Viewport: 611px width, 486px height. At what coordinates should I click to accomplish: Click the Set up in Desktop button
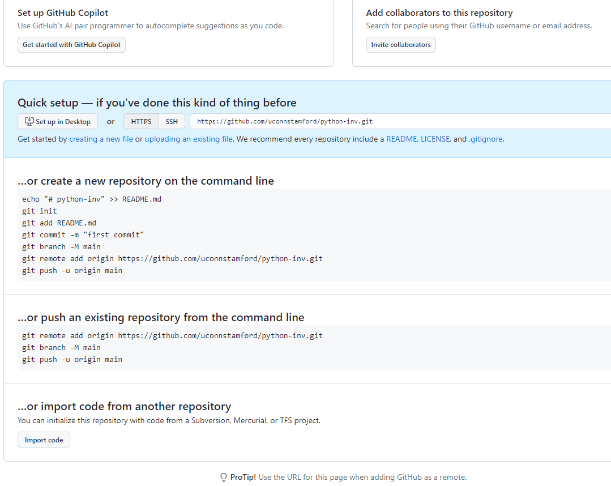[x=58, y=122]
